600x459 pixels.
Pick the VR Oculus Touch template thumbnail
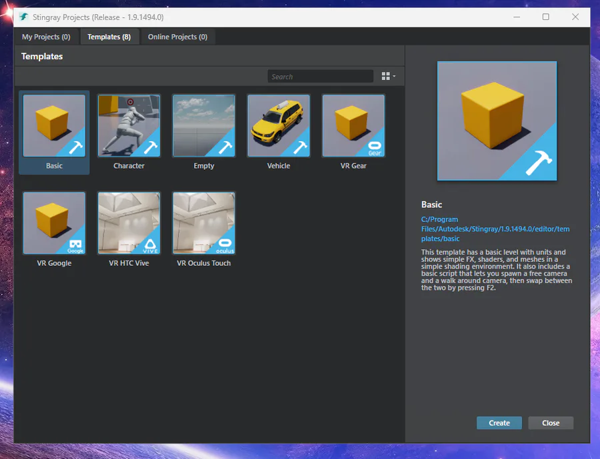coord(203,223)
